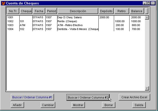The height and width of the screenshot is (111, 158).
Task: Click the Depósito column header
Action: (x=106, y=11)
